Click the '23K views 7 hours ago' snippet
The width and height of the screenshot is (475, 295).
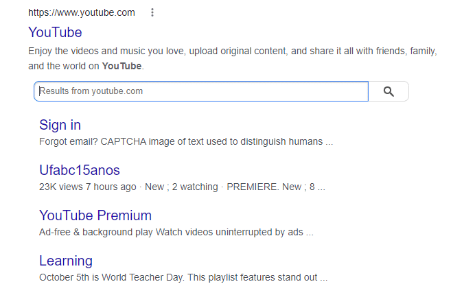182,187
